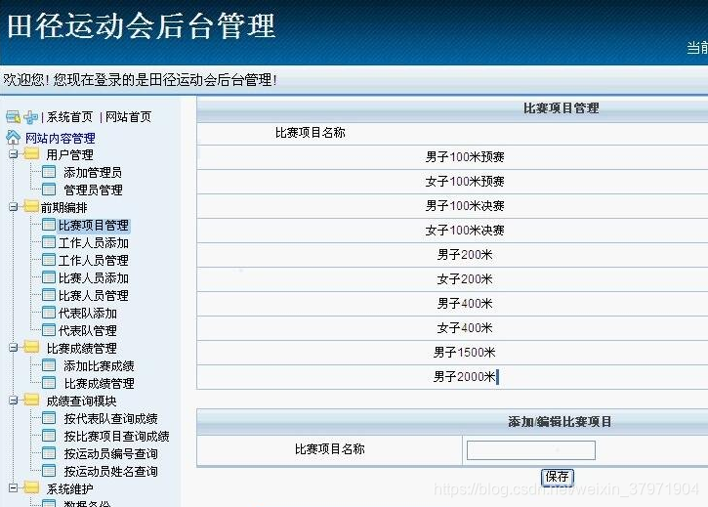Open 管理员管理 in sidebar
708x507 pixels.
click(x=93, y=190)
